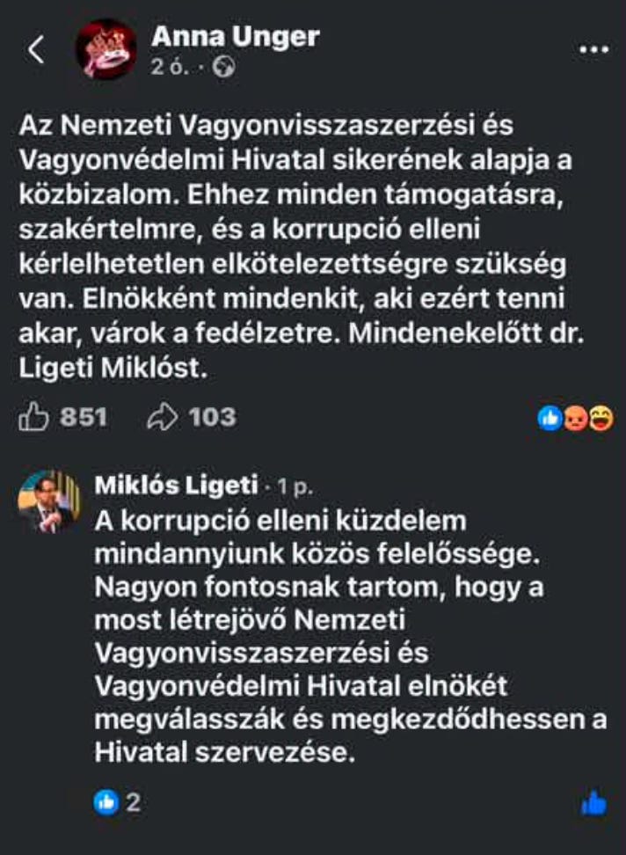Click the comment's 1 p. timestamp

295,486
